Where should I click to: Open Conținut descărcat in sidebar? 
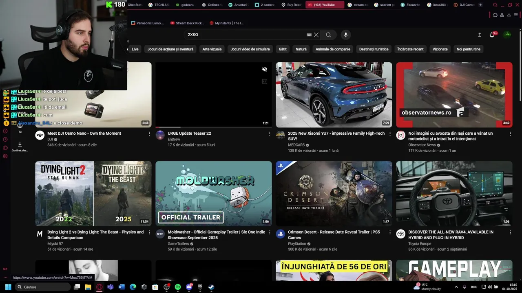pos(20,146)
